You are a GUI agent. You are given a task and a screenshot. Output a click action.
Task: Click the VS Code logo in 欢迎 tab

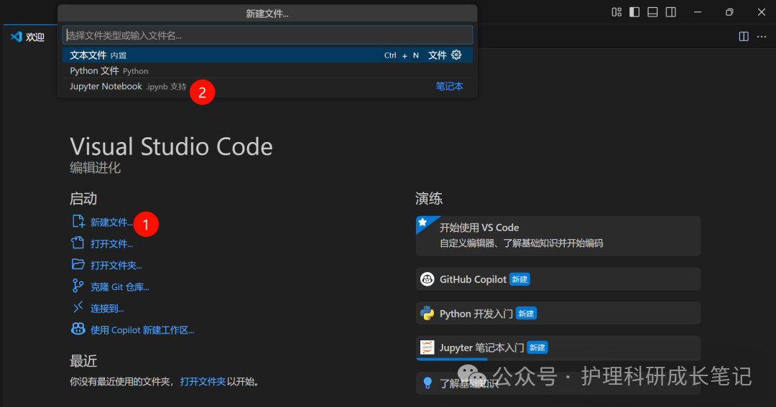[17, 37]
